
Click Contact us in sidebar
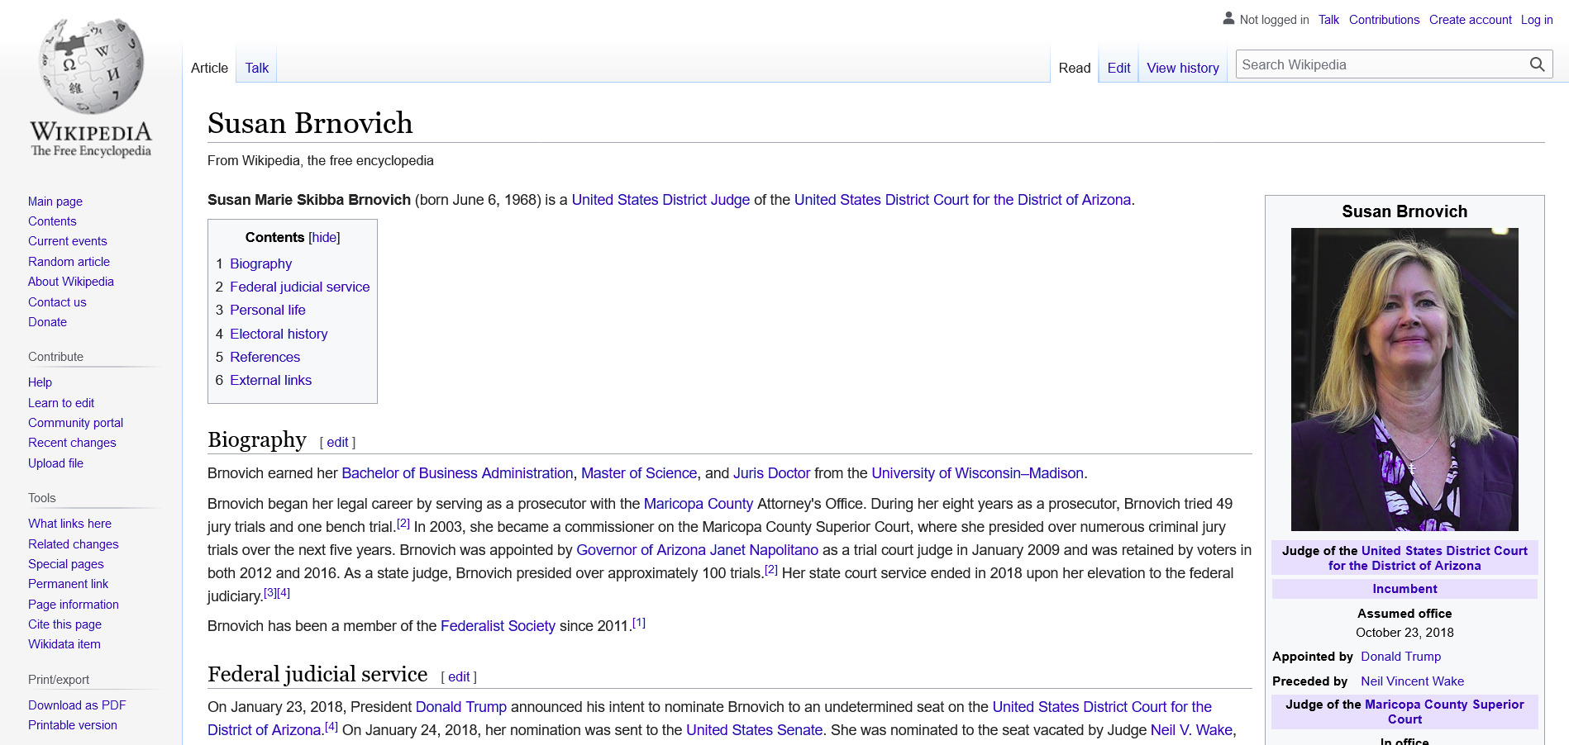(57, 302)
